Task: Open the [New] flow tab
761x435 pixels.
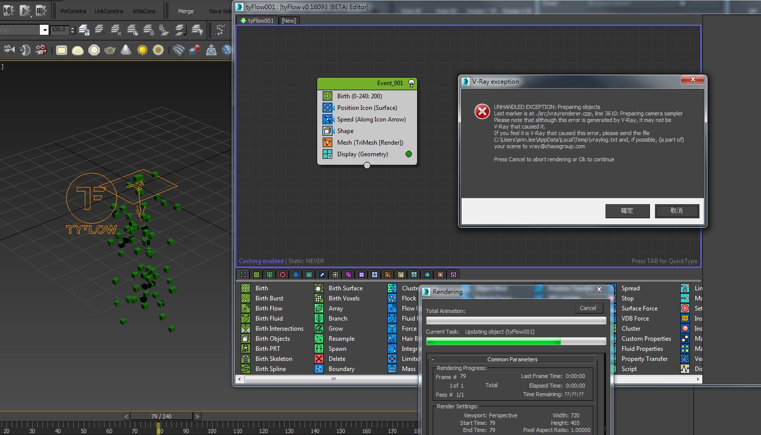Action: [x=289, y=21]
